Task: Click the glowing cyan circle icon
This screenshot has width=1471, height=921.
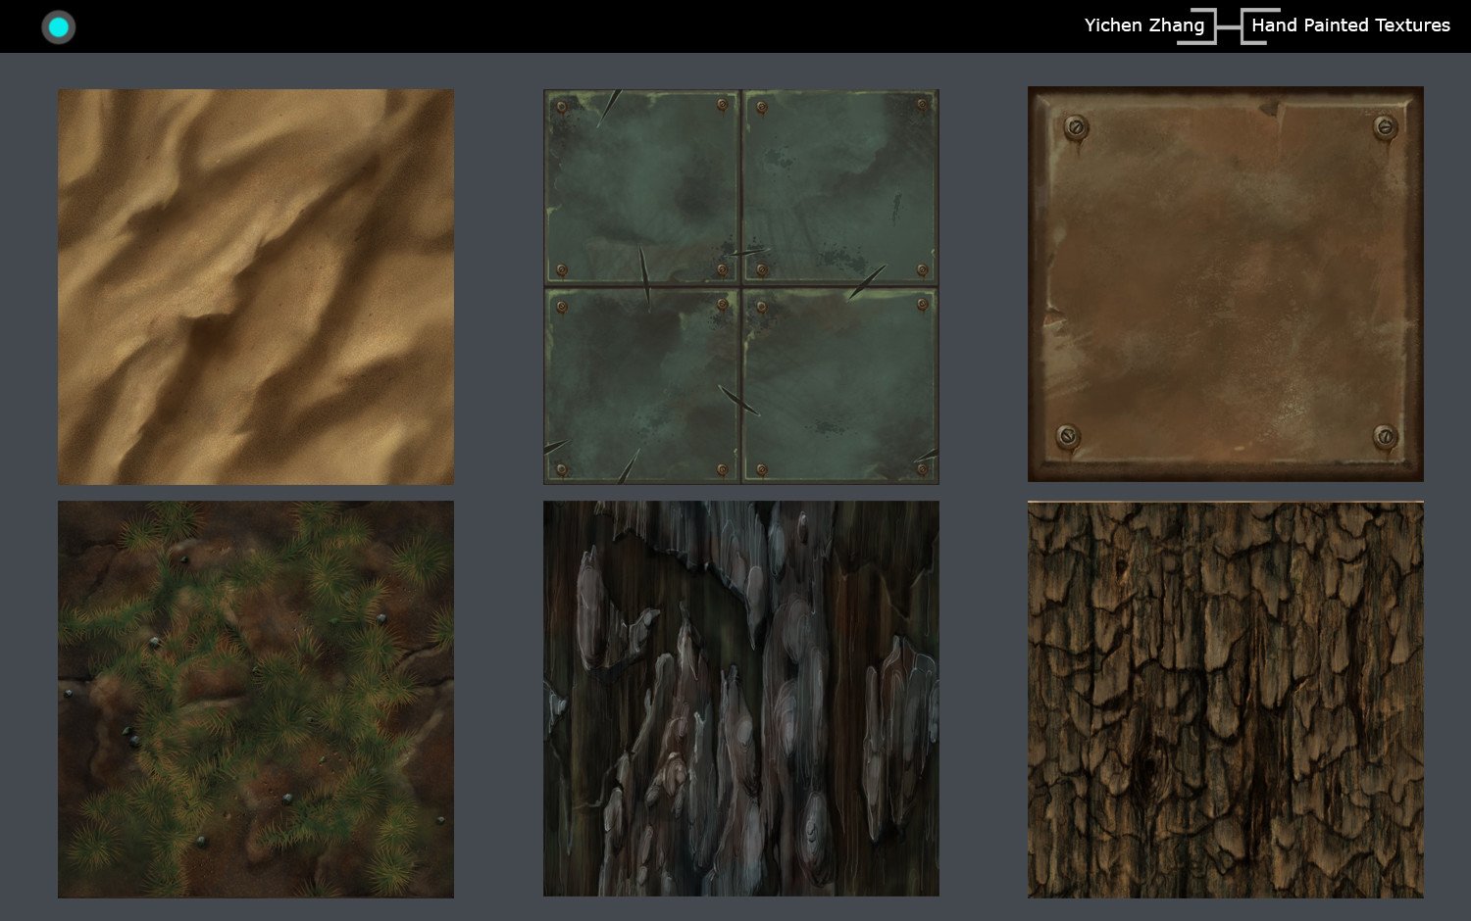Action: coord(59,26)
